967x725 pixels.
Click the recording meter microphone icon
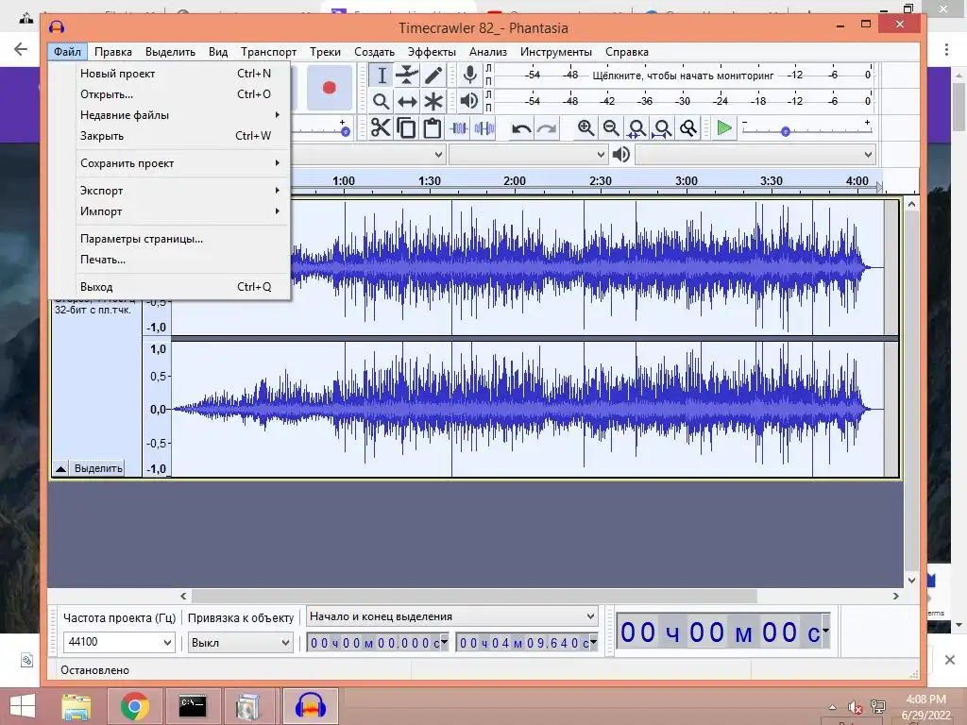pos(470,76)
